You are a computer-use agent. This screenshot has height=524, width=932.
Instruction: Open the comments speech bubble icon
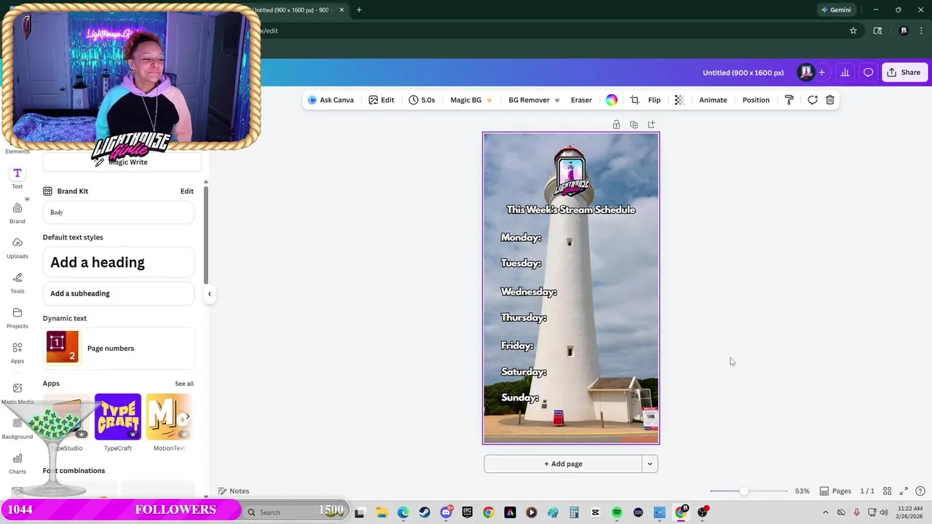[x=869, y=72]
